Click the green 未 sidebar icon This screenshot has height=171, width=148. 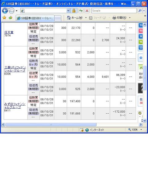(141, 42)
